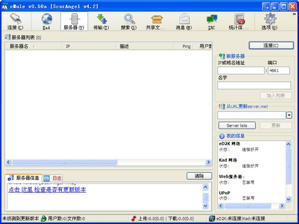The image size is (299, 224).
Task: Click the Connect (连接) toolbar icon
Action: [15, 21]
